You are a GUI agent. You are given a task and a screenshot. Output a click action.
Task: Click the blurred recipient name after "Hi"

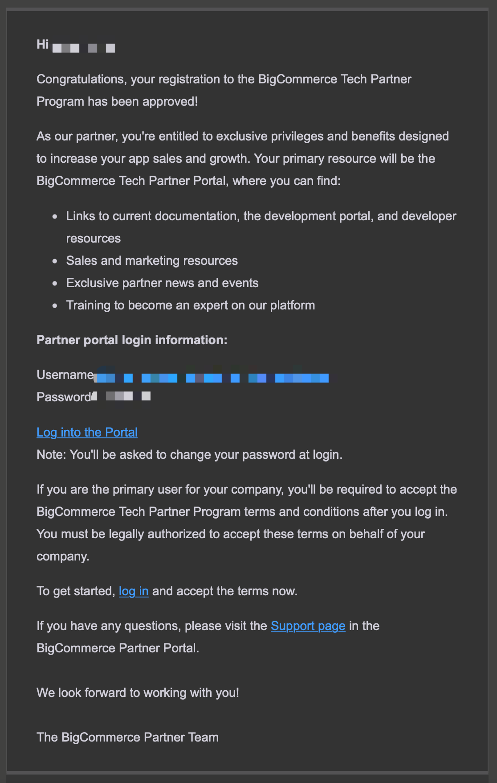84,48
